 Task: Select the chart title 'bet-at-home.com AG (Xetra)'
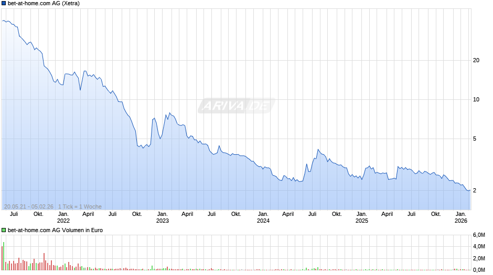[x=44, y=4]
